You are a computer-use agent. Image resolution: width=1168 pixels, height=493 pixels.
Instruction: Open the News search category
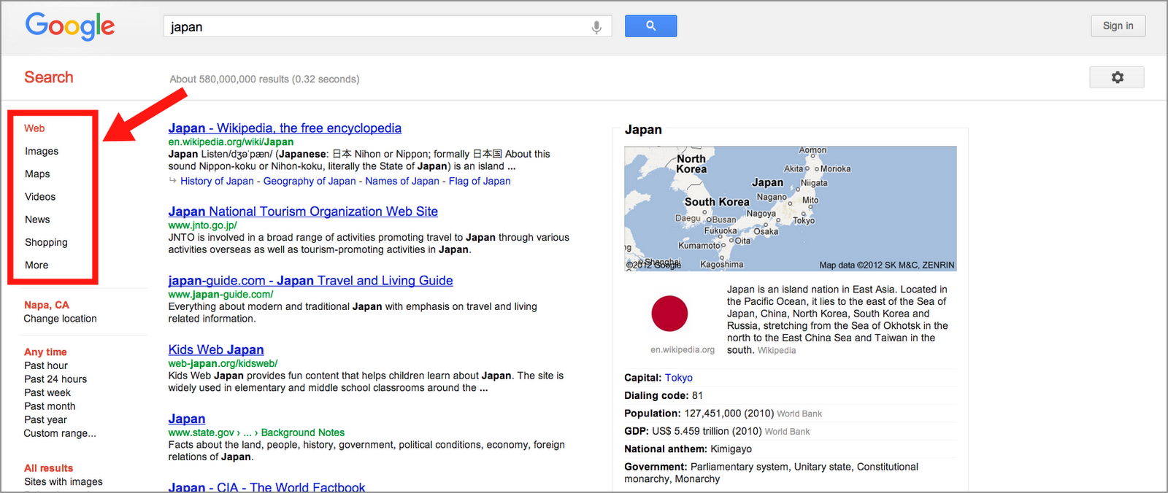pyautogui.click(x=37, y=220)
